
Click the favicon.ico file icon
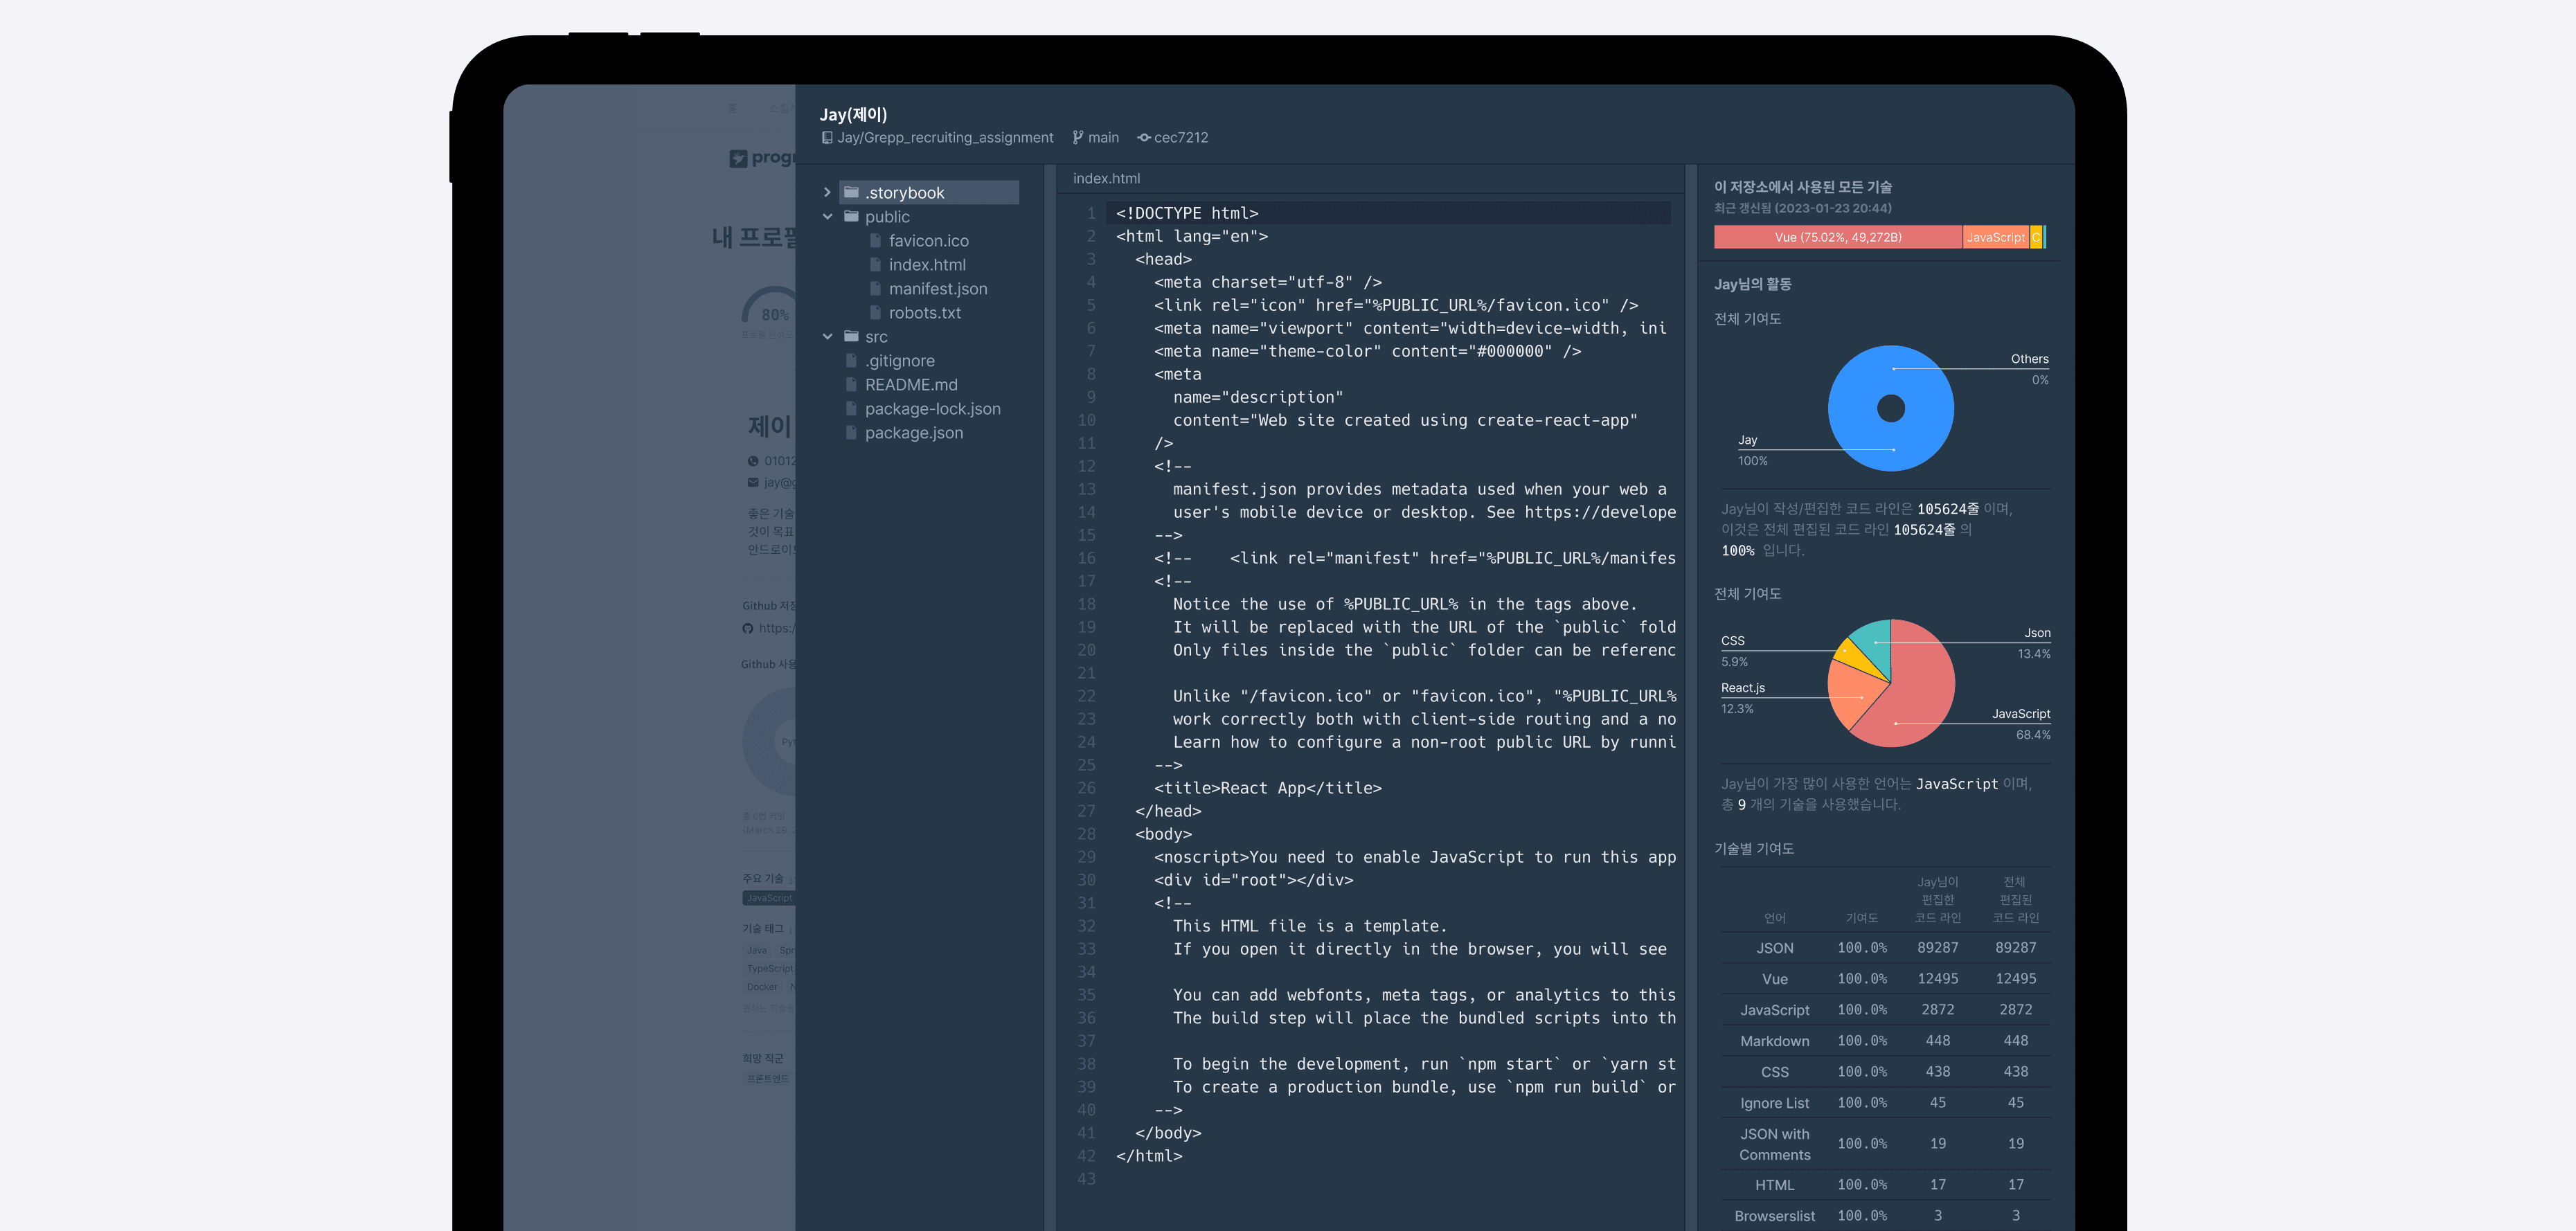pos(875,240)
